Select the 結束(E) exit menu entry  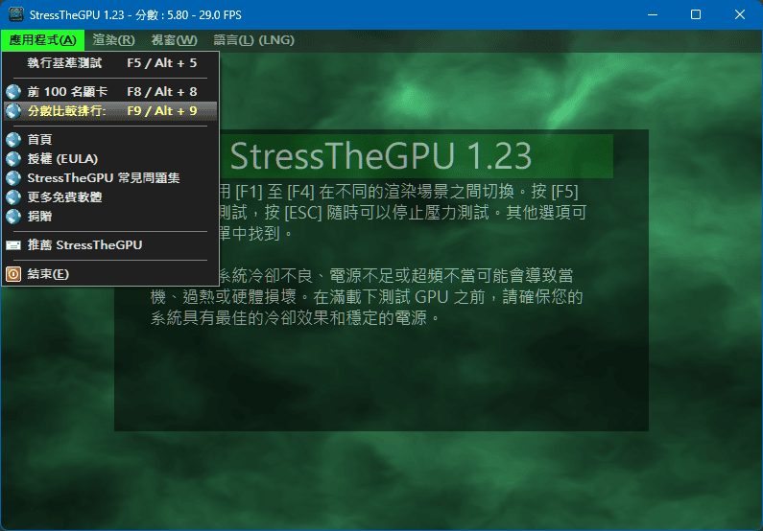click(x=48, y=275)
